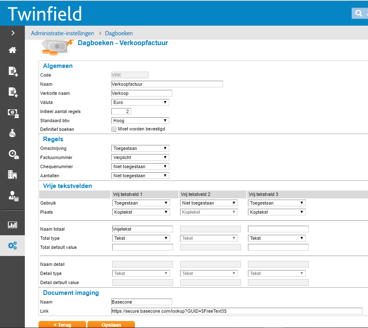This screenshot has width=368, height=328.
Task: Open the cash and bank sidebar icon
Action: tap(12, 113)
